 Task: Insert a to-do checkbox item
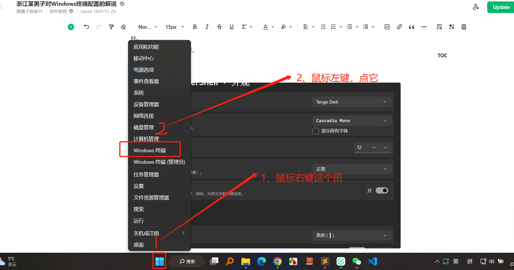387,27
